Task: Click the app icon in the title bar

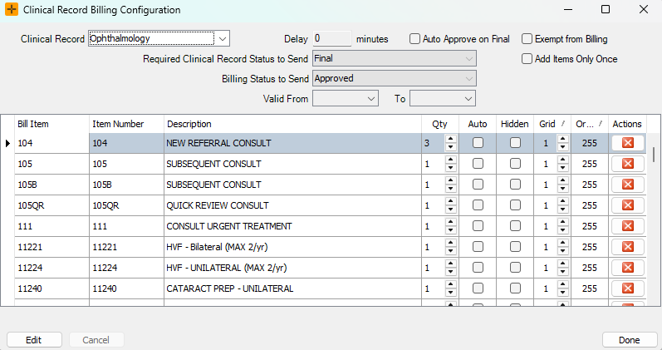Action: click(x=12, y=9)
